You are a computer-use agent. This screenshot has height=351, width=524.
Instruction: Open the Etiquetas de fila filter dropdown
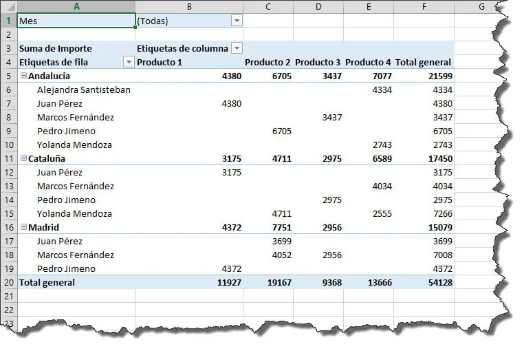pos(128,62)
